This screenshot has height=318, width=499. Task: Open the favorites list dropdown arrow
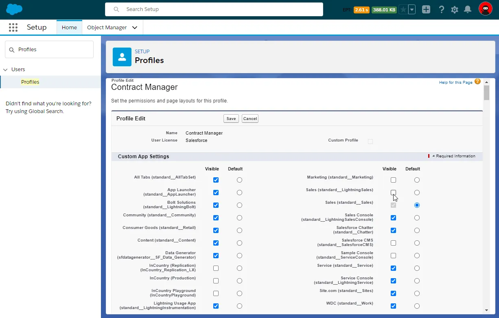[412, 9]
